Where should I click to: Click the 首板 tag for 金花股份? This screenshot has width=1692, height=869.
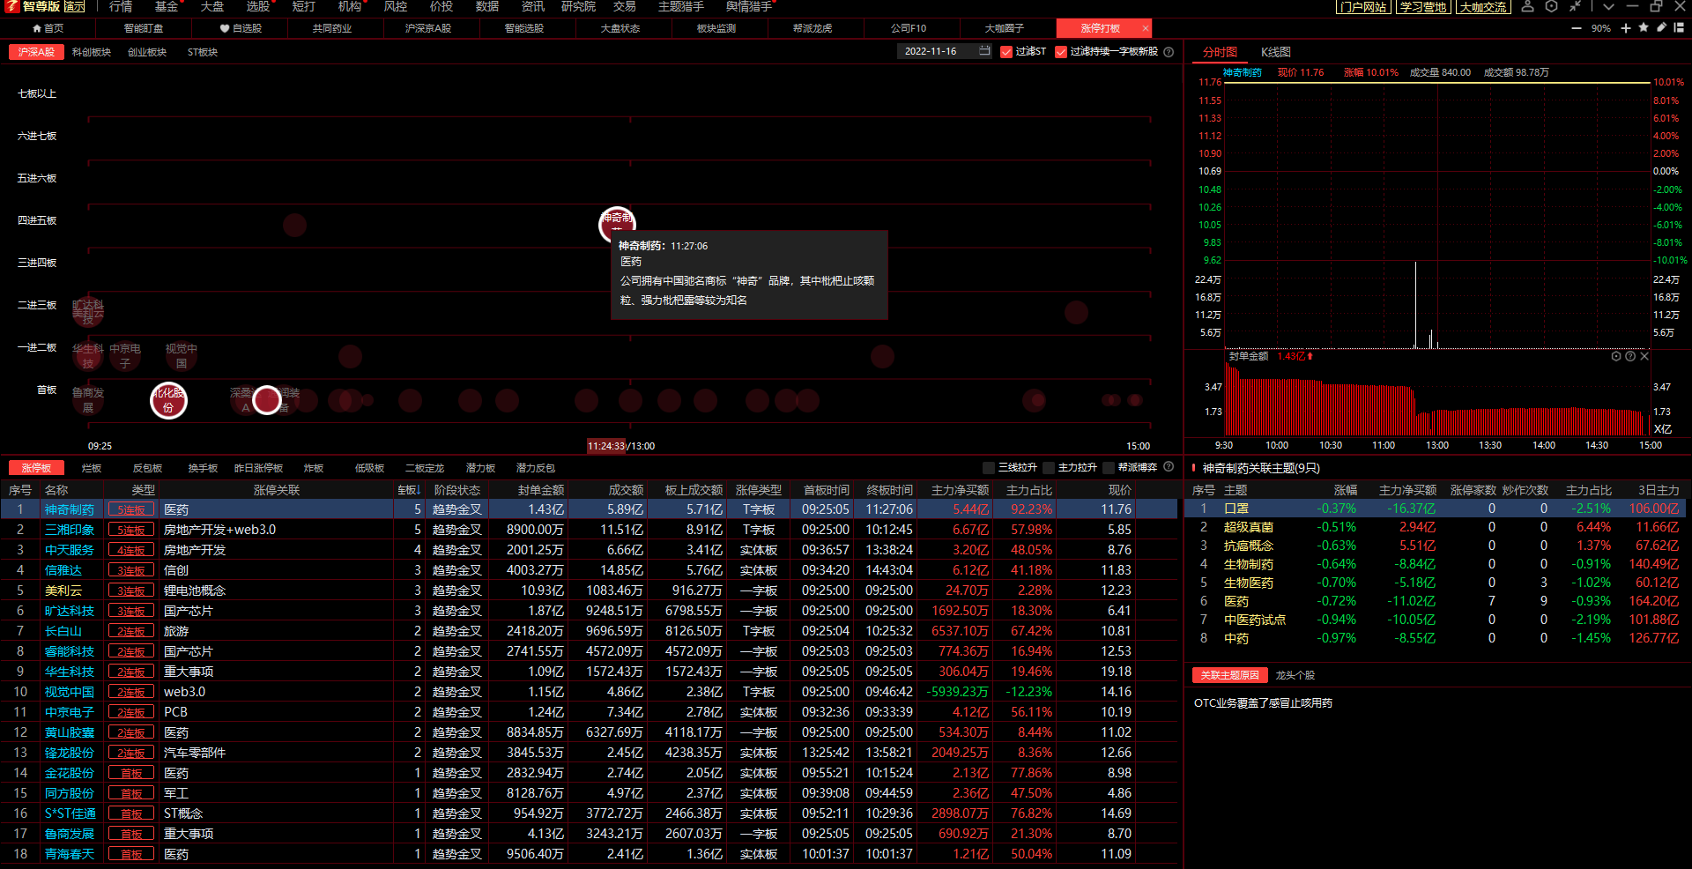point(131,773)
